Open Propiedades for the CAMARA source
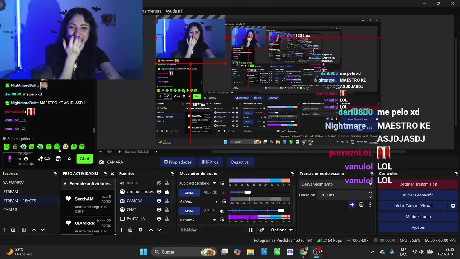The image size is (460, 259). (178, 162)
